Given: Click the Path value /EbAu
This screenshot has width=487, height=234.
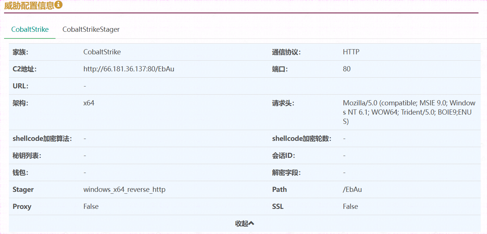Looking at the screenshot, I should coord(352,190).
